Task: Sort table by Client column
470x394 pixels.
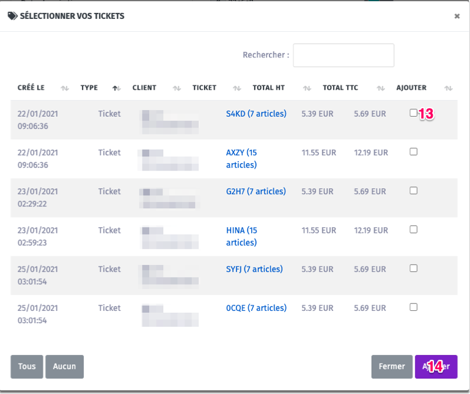Action: (x=144, y=88)
